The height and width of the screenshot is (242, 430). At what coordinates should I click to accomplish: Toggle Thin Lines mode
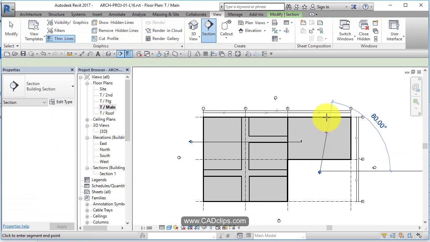60,38
